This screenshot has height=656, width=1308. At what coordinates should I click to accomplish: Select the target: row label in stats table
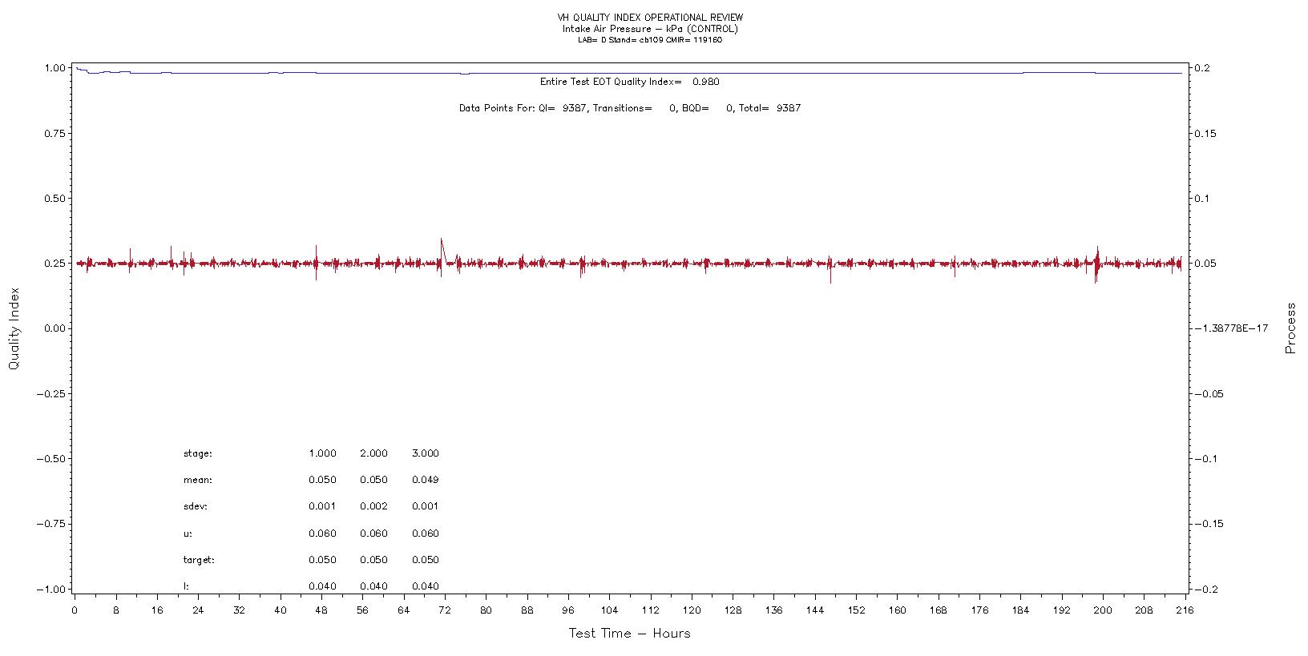(x=199, y=560)
